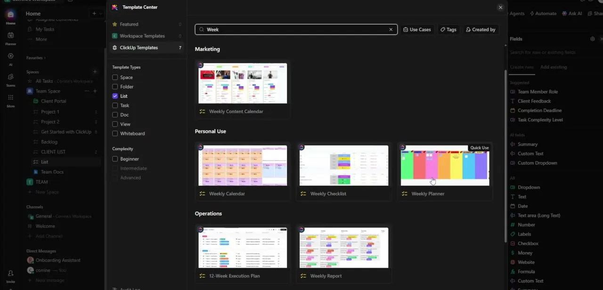Click Team Space ellipsis options icon

[x=87, y=91]
